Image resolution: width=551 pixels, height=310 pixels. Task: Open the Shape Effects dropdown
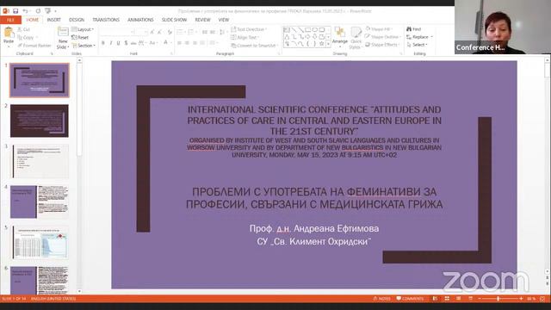point(382,45)
